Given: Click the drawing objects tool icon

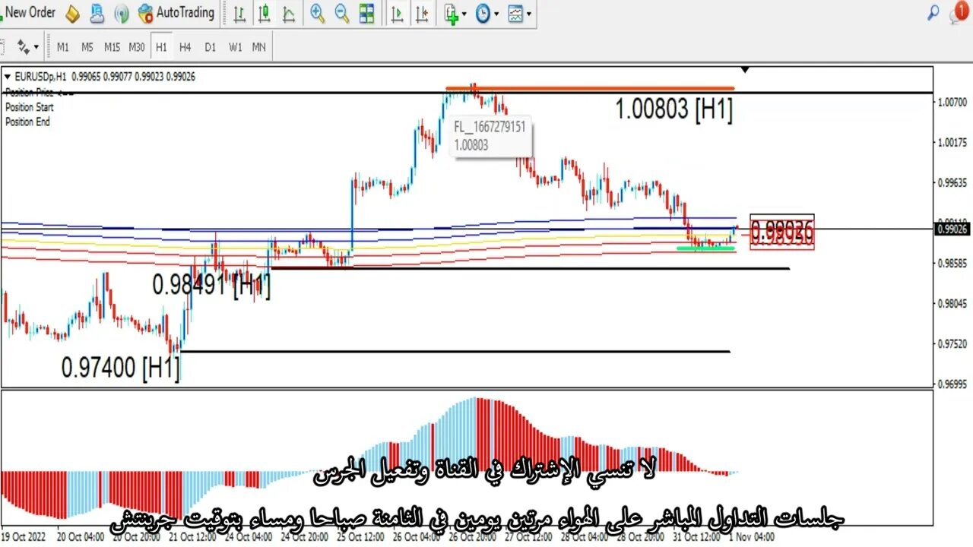Looking at the screenshot, I should (23, 47).
